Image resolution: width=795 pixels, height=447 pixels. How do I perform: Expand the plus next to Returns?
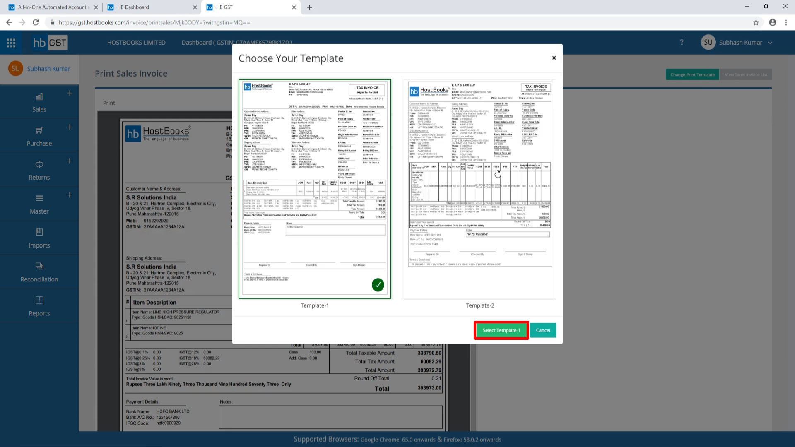(x=70, y=161)
